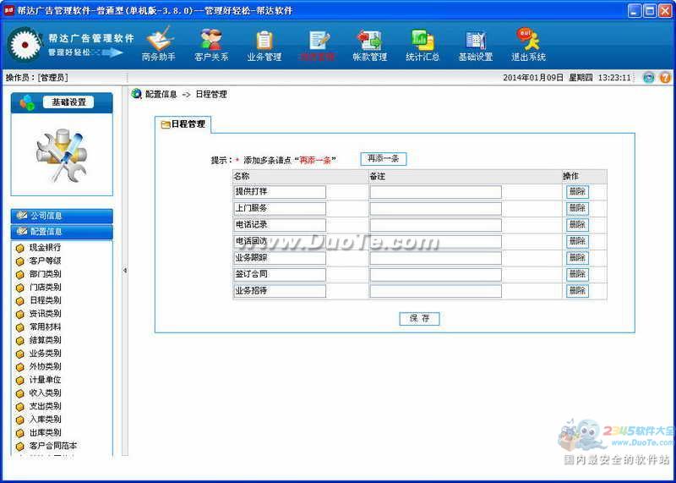Viewport: 676px width, 483px height.
Task: Open the 商务助手 toolbar icon
Action: (158, 45)
